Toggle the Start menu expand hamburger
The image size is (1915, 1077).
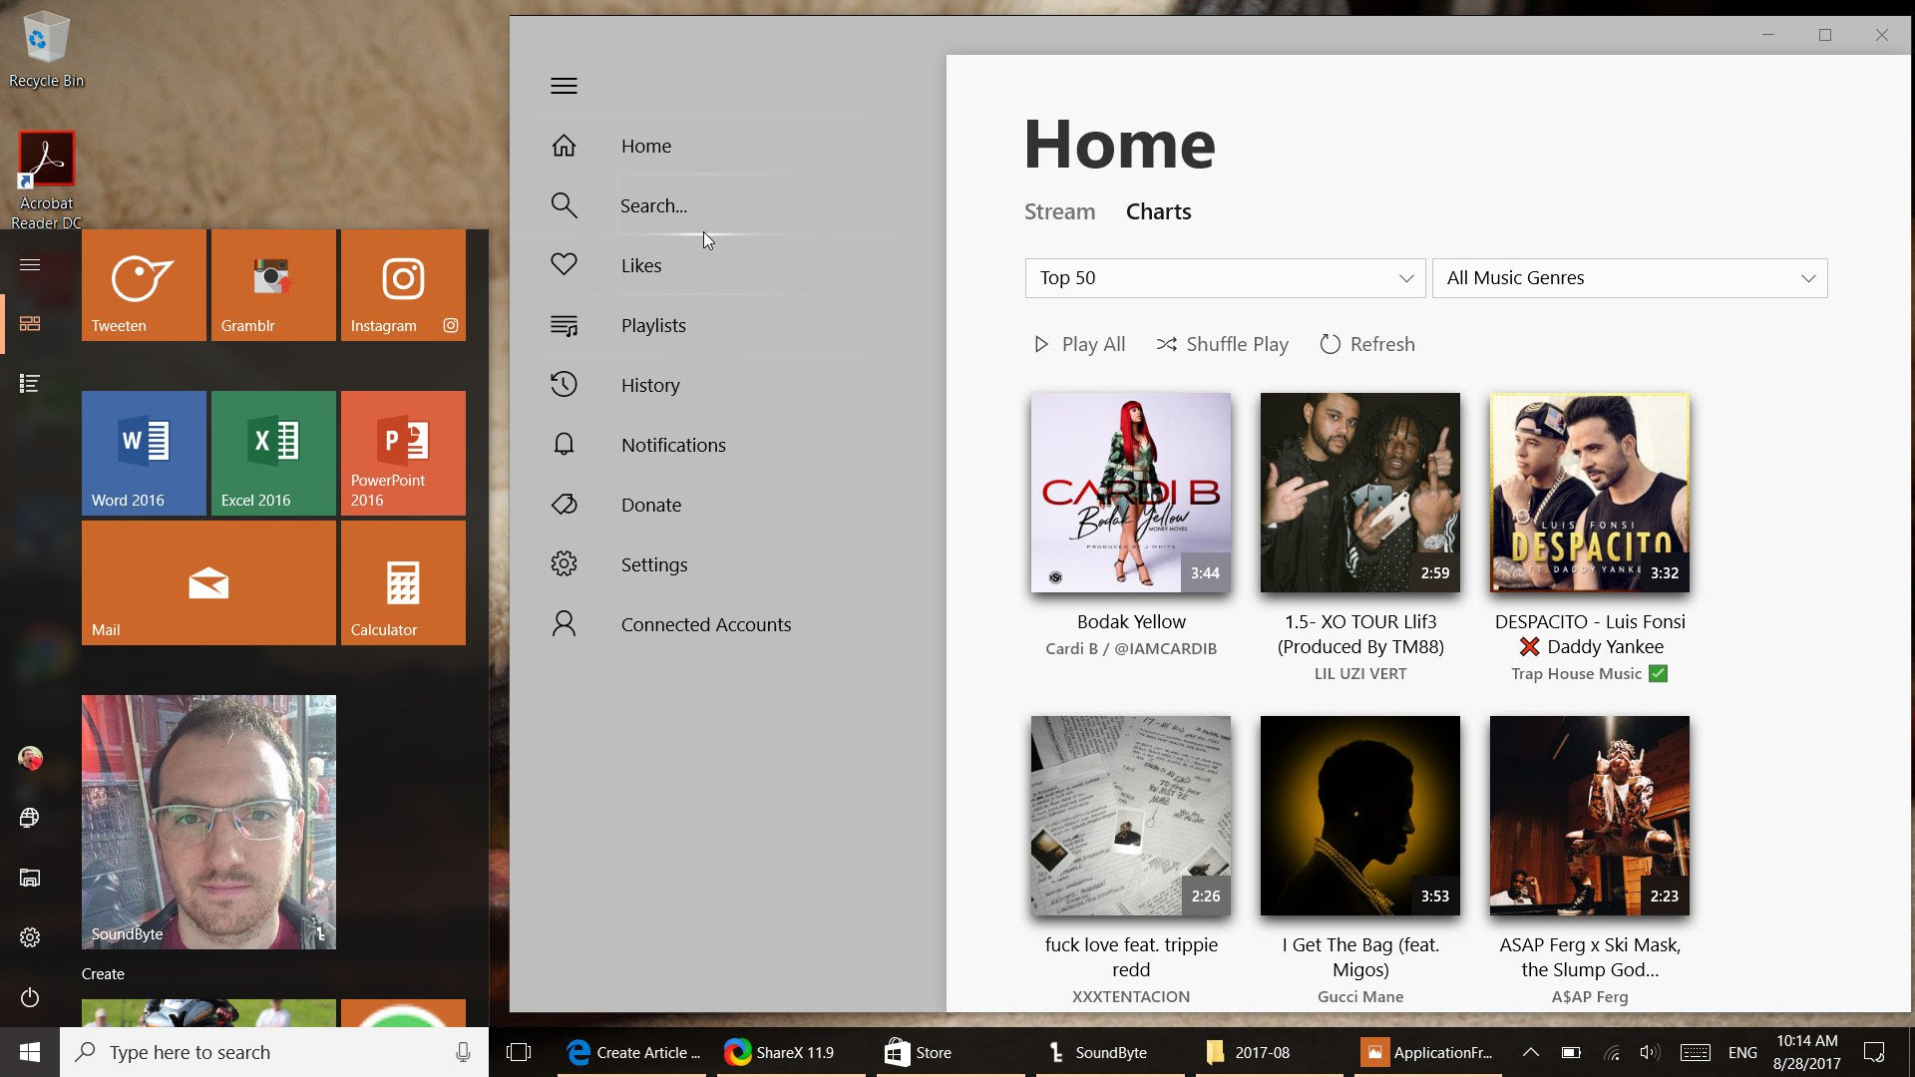tap(30, 264)
